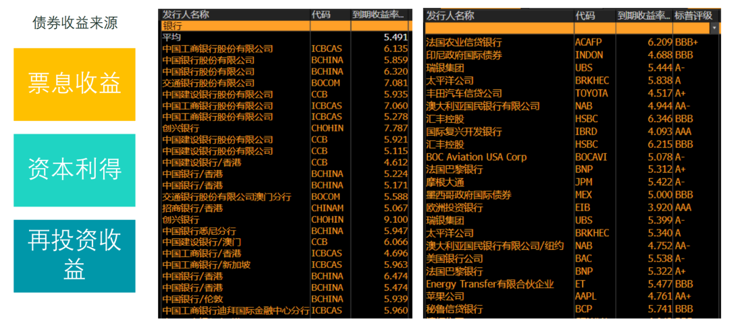Click the HSBC yield value 6.346
This screenshot has width=729, height=328.
tap(661, 119)
